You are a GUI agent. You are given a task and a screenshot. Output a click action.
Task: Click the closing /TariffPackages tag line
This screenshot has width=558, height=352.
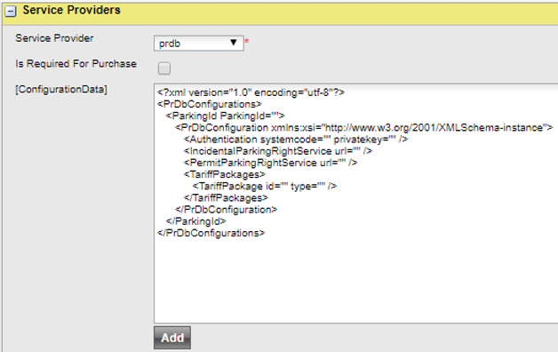click(226, 198)
